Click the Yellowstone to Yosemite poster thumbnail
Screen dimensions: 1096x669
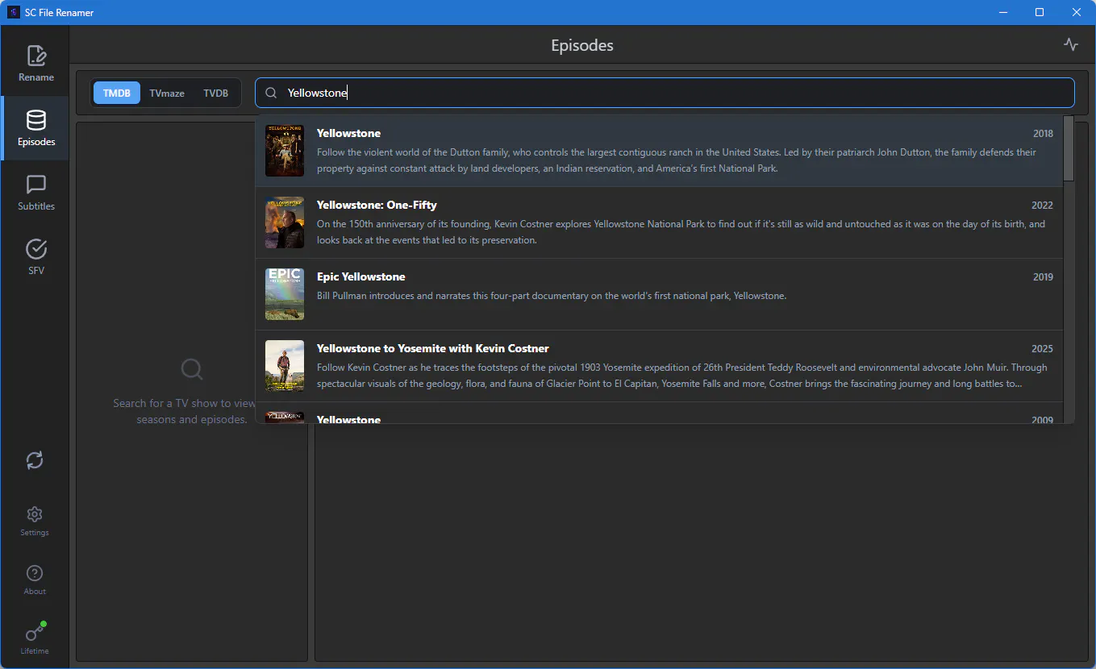[285, 366]
